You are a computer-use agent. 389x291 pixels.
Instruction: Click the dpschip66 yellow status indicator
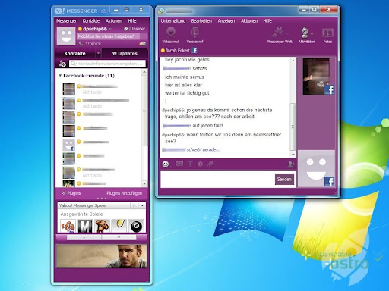point(80,29)
